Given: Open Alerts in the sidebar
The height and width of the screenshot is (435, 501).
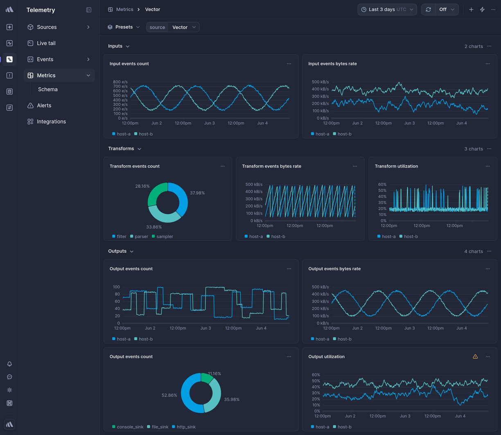Looking at the screenshot, I should click(59, 105).
